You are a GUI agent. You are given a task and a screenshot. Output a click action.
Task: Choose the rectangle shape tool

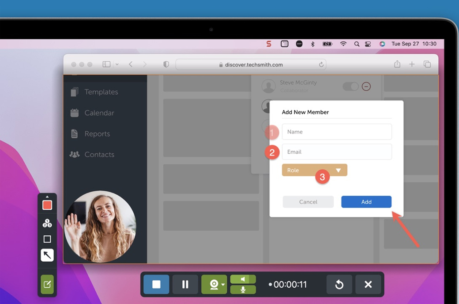click(47, 239)
